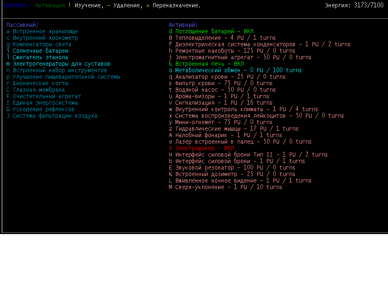Click 'Встроенный набор инструментов' entry

[56, 71]
